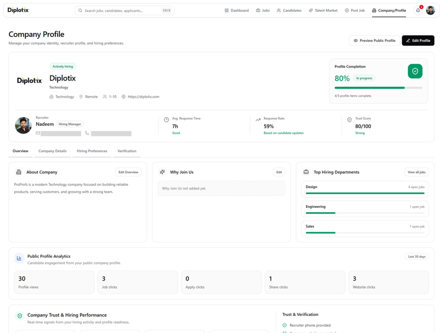
Task: Click the location pin beside Remote
Action: click(81, 96)
